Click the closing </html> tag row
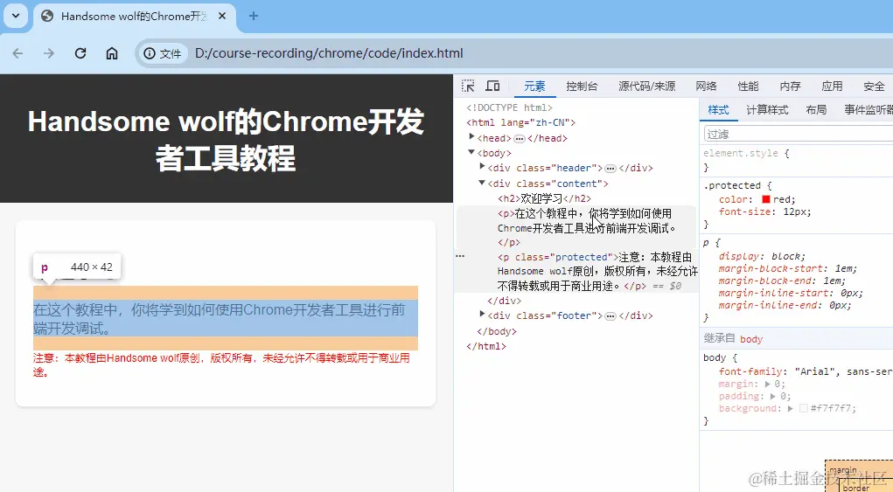Viewport: 893px width, 492px height. [485, 346]
